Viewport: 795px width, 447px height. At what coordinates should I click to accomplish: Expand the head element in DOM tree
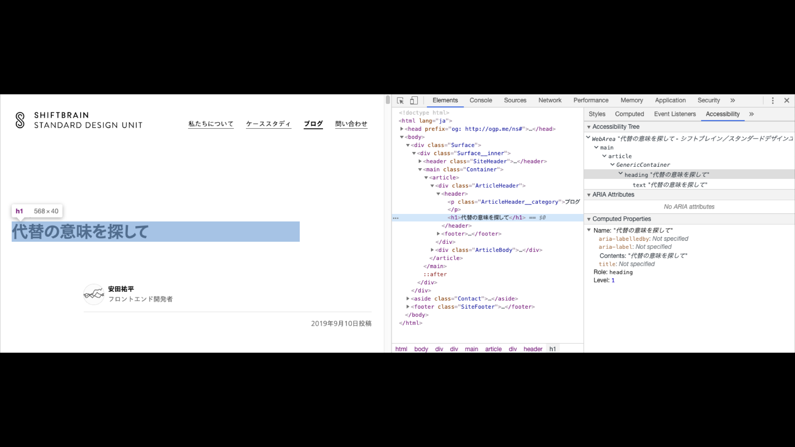click(x=403, y=129)
